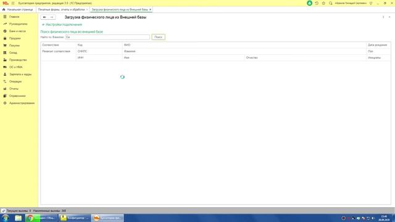The image size is (395, 222).
Task: Open the Покупки cart icon
Action: [5, 46]
